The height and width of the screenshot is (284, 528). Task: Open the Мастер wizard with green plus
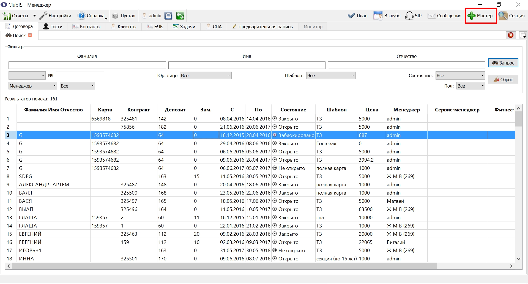click(x=480, y=16)
